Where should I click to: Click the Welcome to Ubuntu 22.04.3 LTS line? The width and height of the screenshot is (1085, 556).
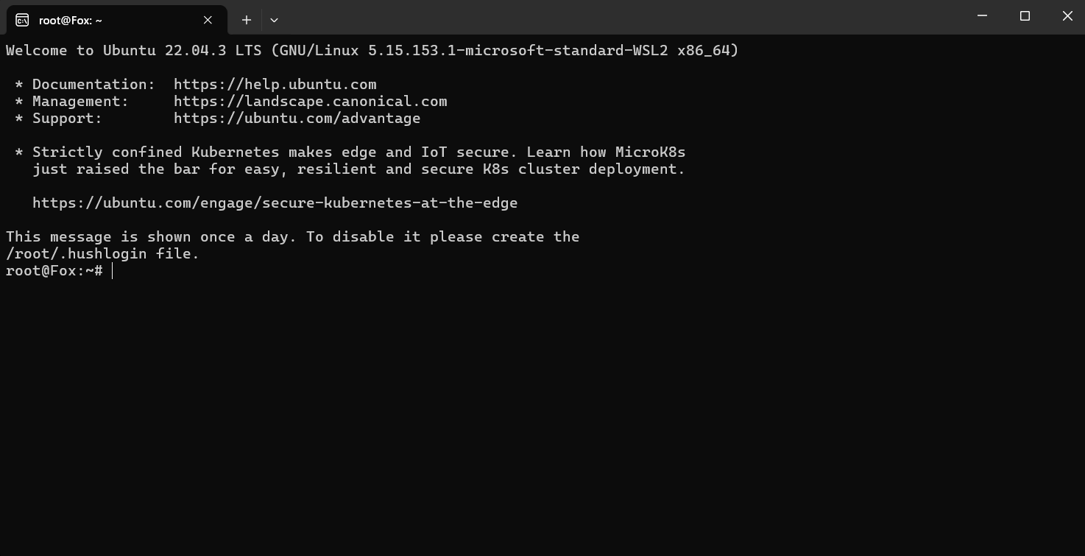(372, 51)
